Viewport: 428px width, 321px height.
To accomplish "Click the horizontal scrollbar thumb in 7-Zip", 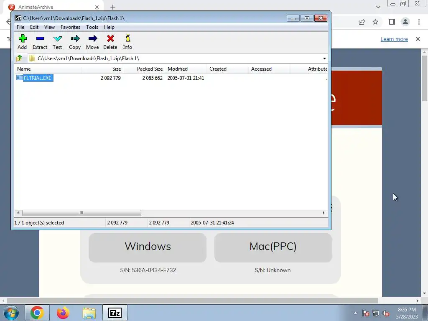I will [82, 213].
